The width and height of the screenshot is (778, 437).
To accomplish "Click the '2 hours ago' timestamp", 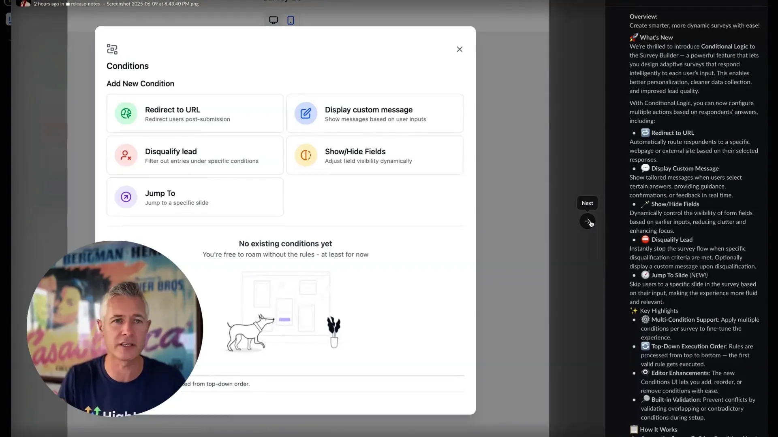I will click(x=47, y=4).
